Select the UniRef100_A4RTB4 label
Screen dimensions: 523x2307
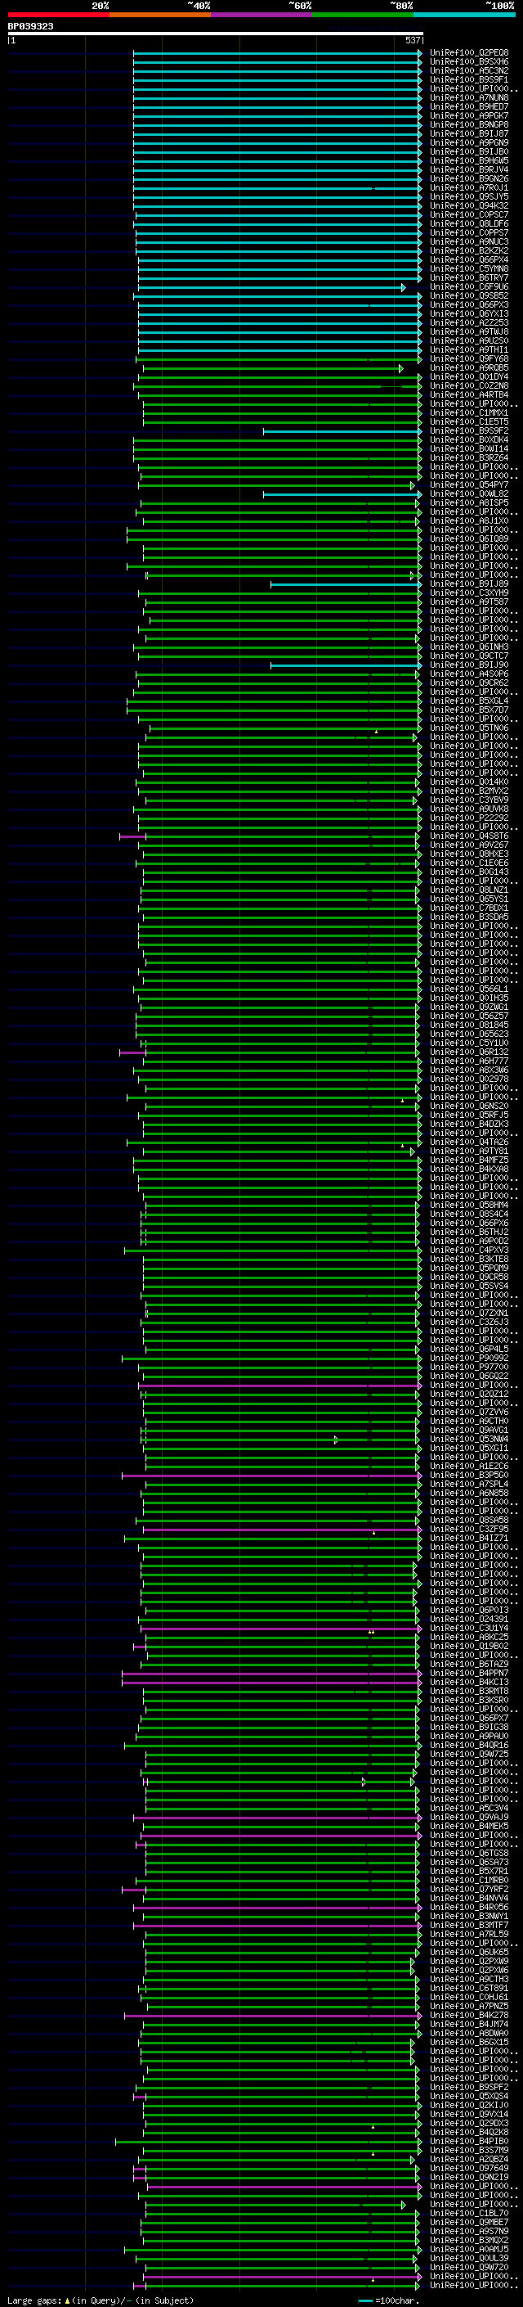pyautogui.click(x=469, y=395)
